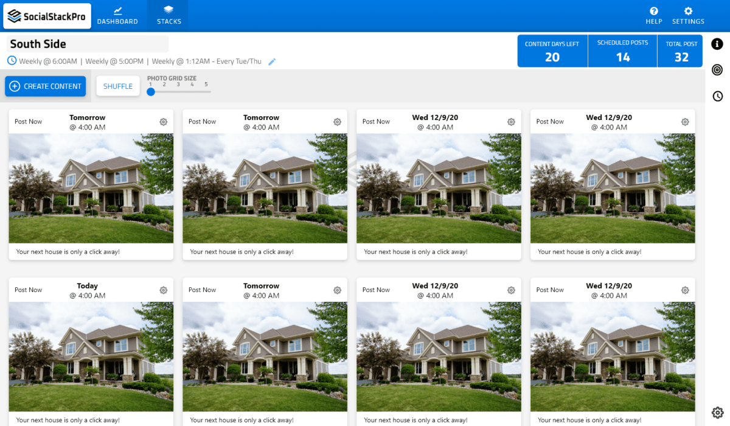
Task: Click the SocialStackPro logo
Action: tap(47, 16)
